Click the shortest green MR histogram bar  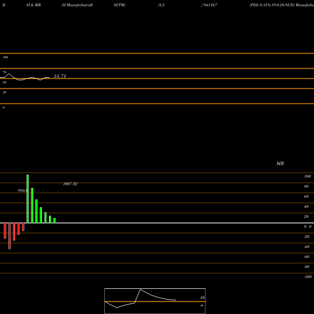click(55, 220)
